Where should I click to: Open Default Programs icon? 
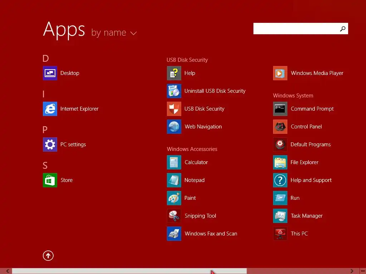click(x=280, y=144)
